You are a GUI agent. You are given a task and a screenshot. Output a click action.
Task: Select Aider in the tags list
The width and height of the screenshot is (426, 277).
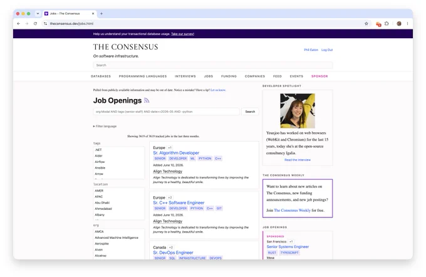[x=119, y=156]
